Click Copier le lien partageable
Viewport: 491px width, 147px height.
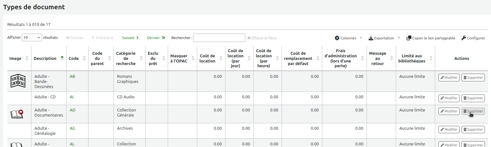pos(431,38)
